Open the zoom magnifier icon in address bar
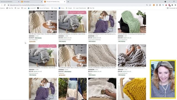177x100 pixels. coord(147,5)
